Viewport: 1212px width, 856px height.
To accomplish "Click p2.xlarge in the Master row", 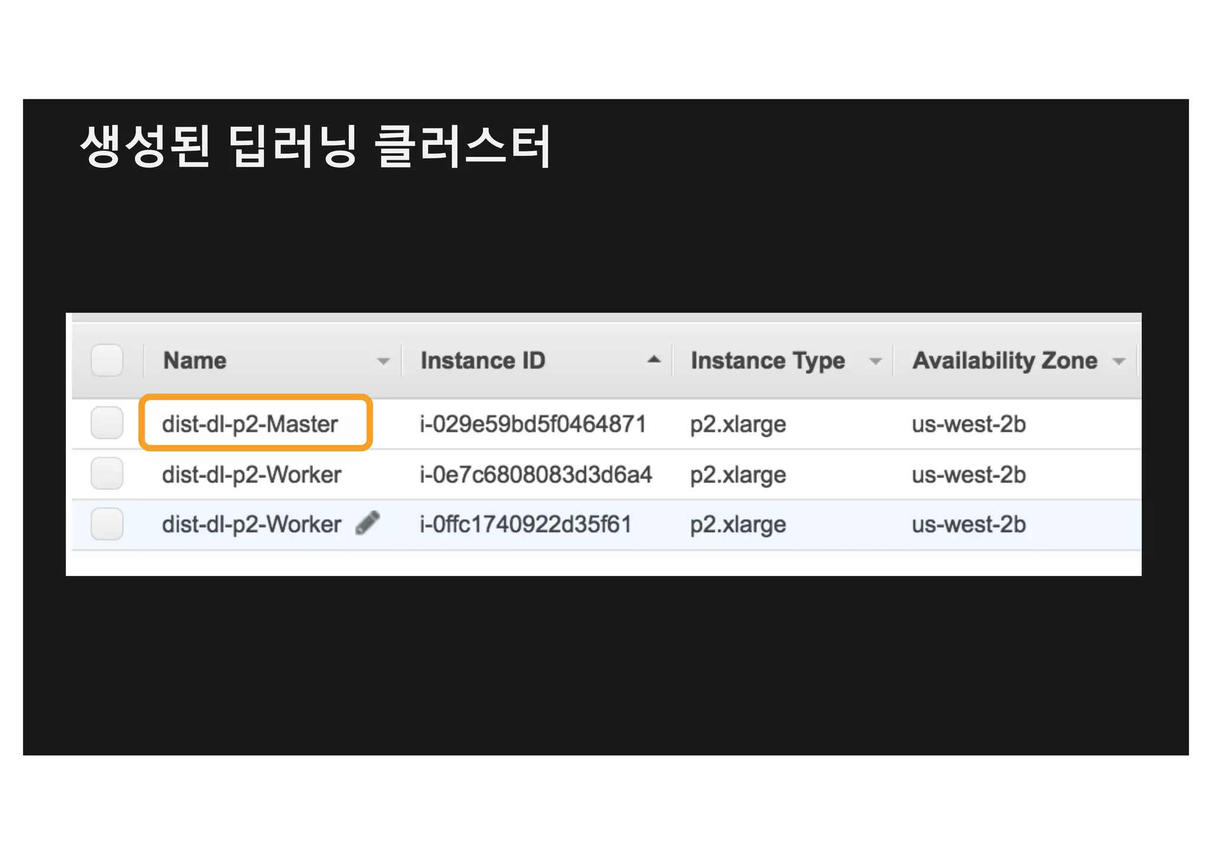I will (x=738, y=425).
